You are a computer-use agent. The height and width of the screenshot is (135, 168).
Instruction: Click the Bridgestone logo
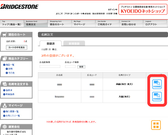point(19,7)
